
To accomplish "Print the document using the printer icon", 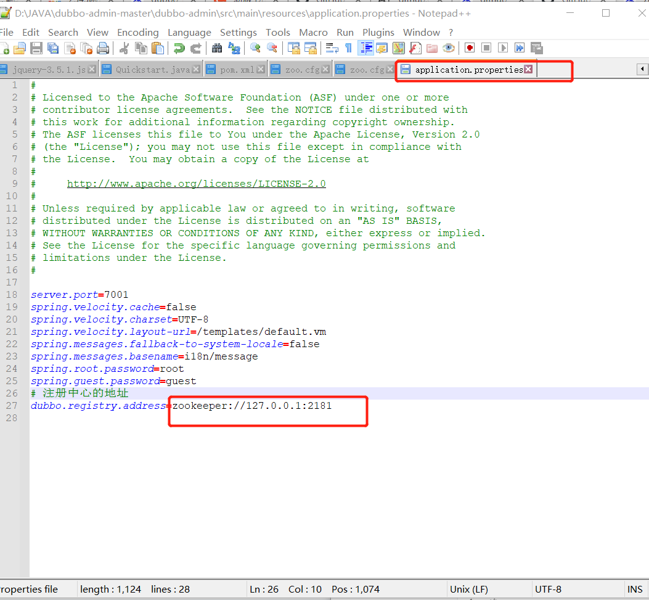I will coord(103,49).
